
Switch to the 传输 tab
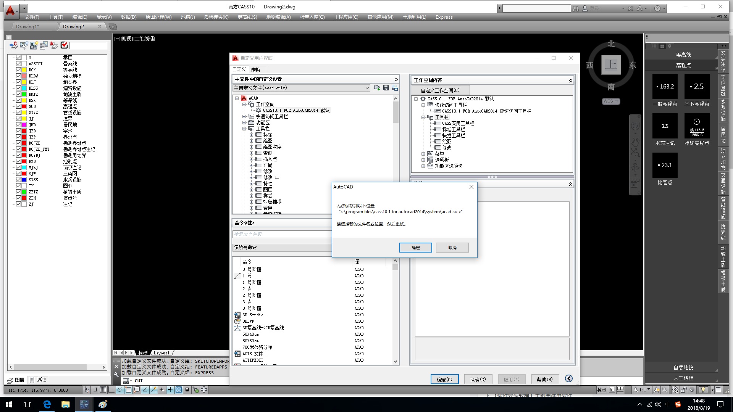[x=255, y=69]
